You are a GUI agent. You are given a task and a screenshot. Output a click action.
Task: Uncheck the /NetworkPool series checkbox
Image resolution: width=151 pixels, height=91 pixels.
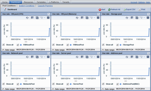[x=18, y=84]
